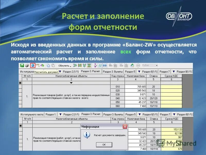Open upper Раздел 7 tab
206x155 pixels.
coord(165,72)
